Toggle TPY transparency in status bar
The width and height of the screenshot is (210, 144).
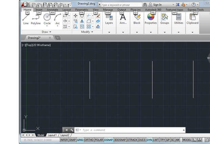(x=163, y=140)
